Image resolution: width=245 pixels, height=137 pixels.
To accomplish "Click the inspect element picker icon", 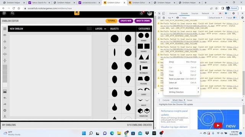I will [159, 14].
